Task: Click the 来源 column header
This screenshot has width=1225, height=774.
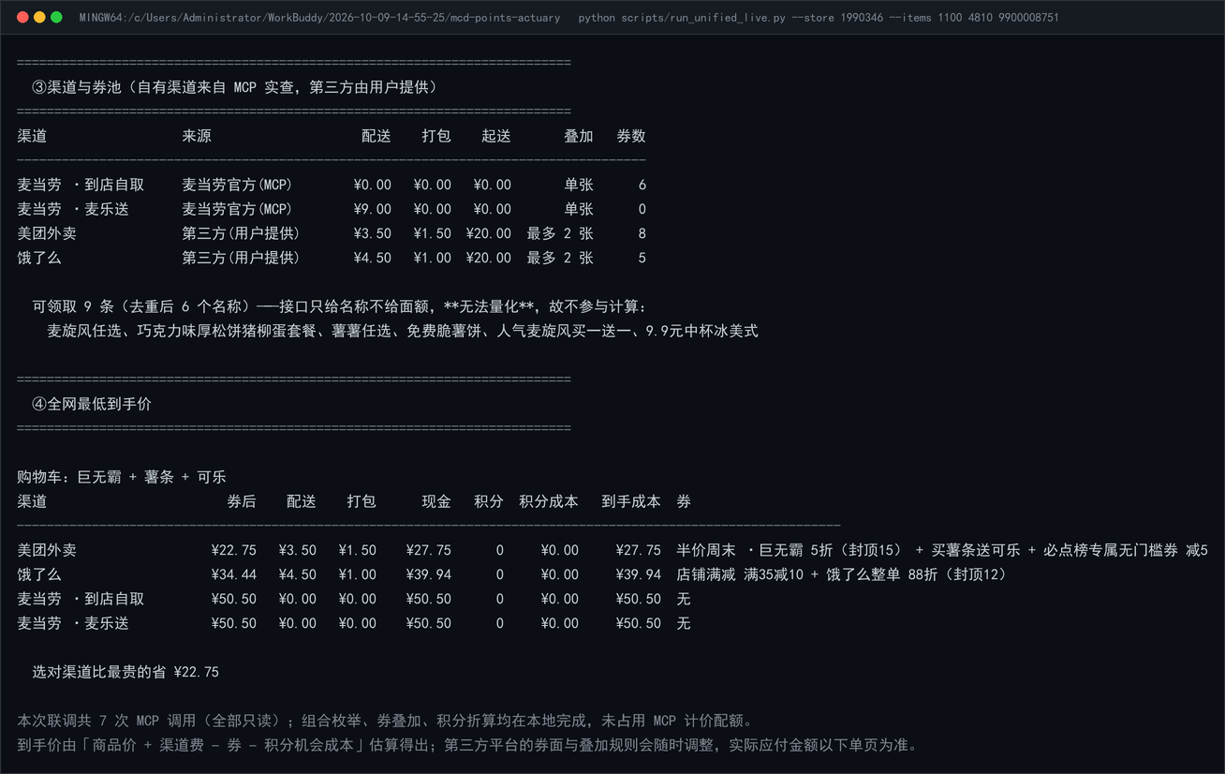Action: pyautogui.click(x=197, y=136)
